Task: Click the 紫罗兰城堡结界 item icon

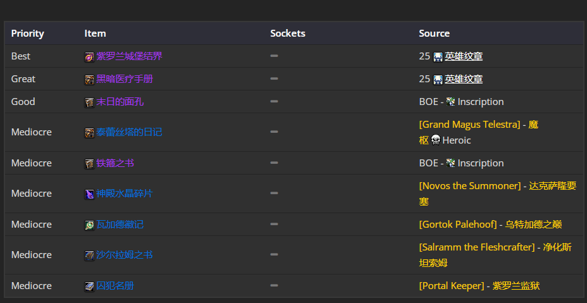Action: tap(89, 57)
